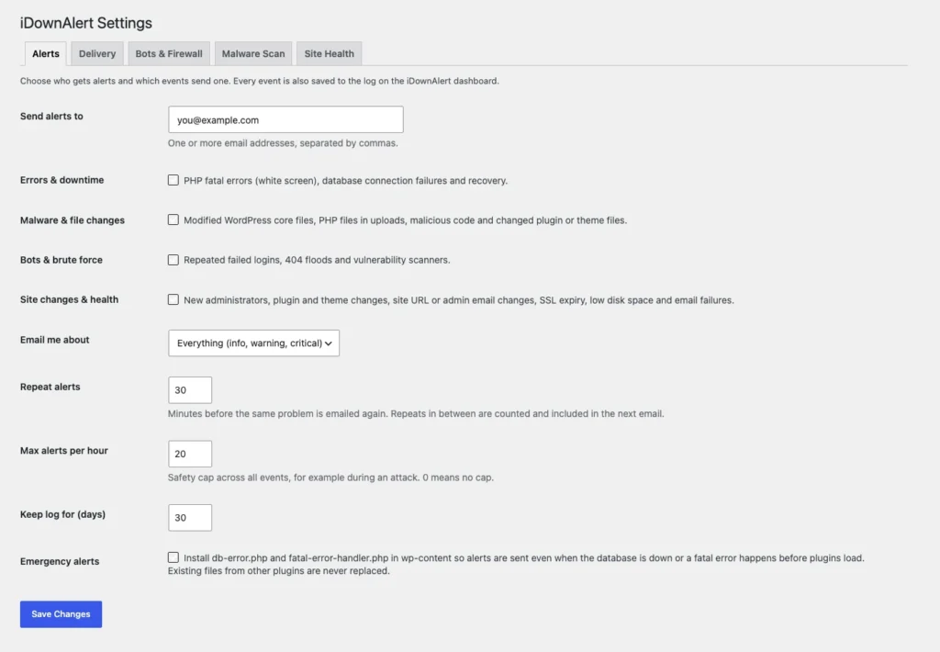Click the 'Max alerts per hour' label
Viewport: 940px width, 652px height.
64,451
